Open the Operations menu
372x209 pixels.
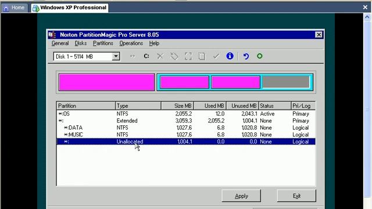coord(131,44)
